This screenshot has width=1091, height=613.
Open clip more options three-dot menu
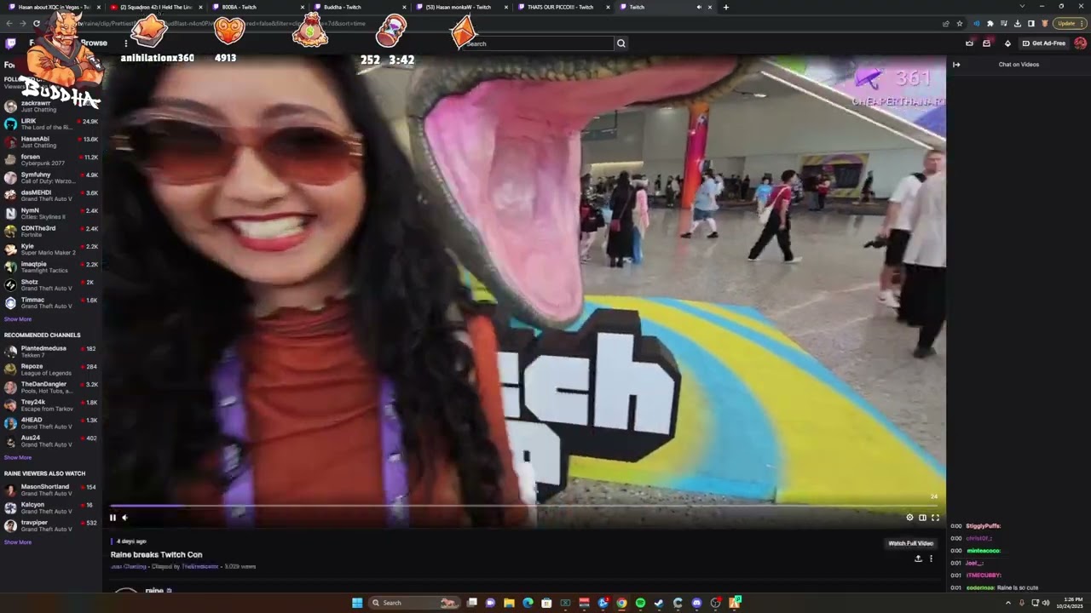point(931,559)
